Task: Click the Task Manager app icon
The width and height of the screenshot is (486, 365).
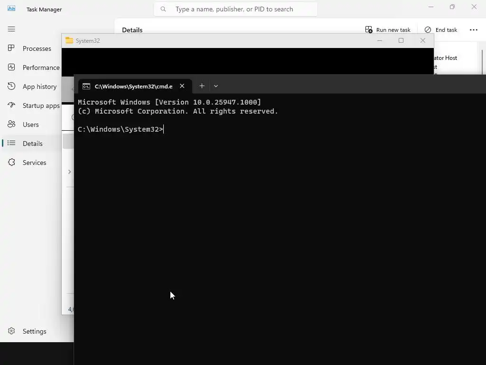Action: (x=11, y=9)
